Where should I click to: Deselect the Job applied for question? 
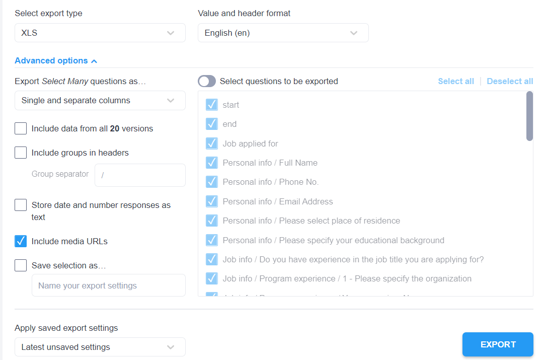tap(211, 143)
